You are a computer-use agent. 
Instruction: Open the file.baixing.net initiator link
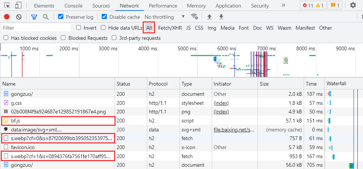[x=234, y=129]
